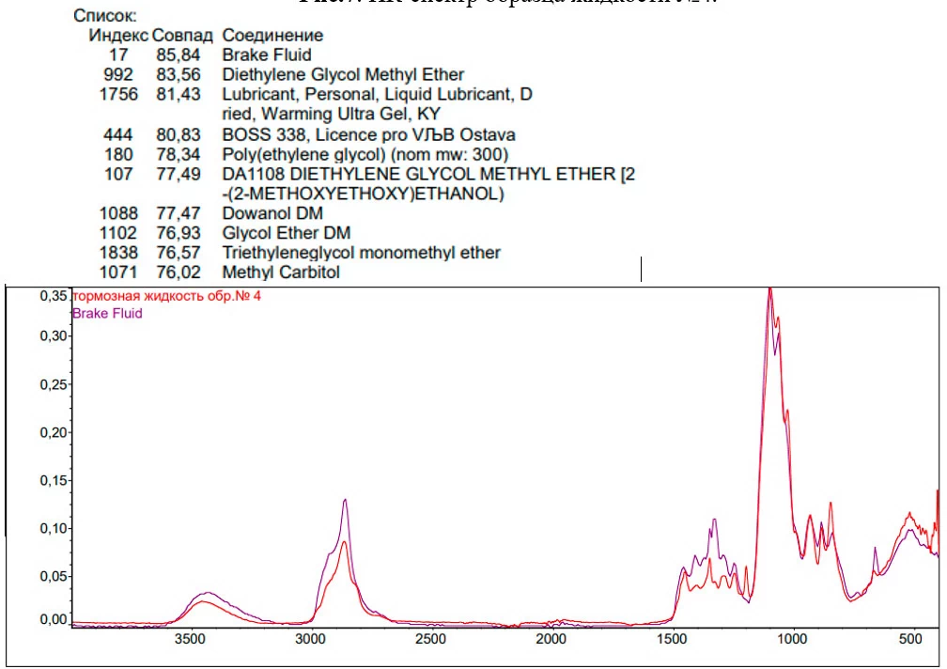Pick the Dowanol DM entry
Viewport: 947px width, 669px height.
pyautogui.click(x=272, y=213)
